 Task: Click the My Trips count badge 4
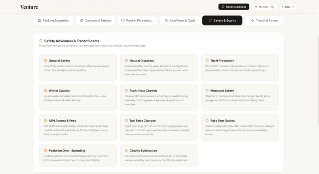coord(272,7)
